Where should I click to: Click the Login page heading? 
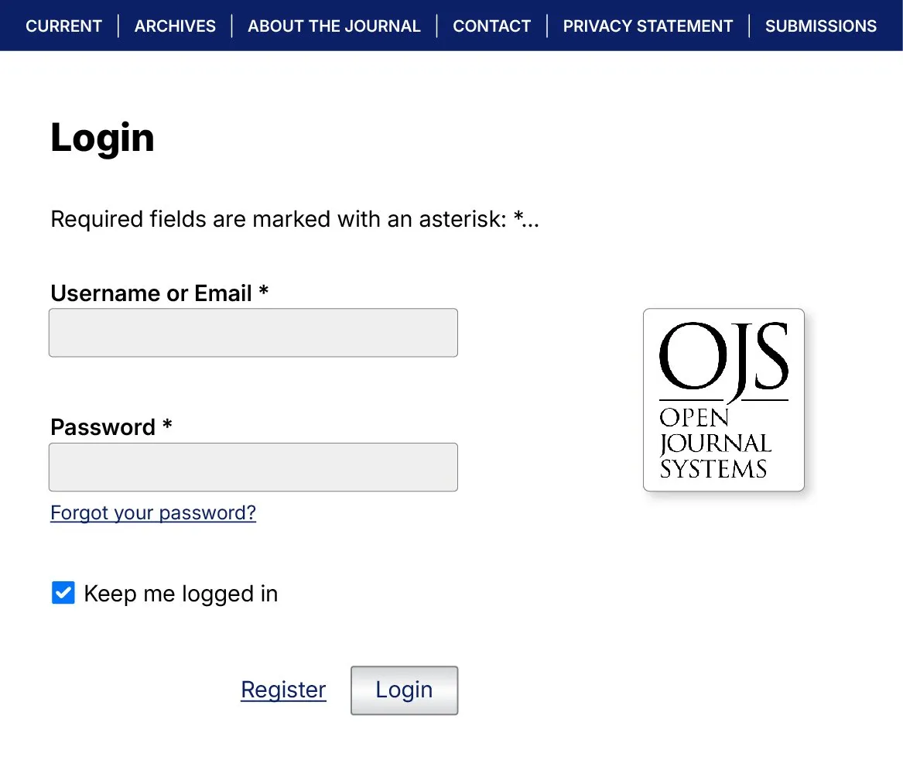click(x=102, y=138)
